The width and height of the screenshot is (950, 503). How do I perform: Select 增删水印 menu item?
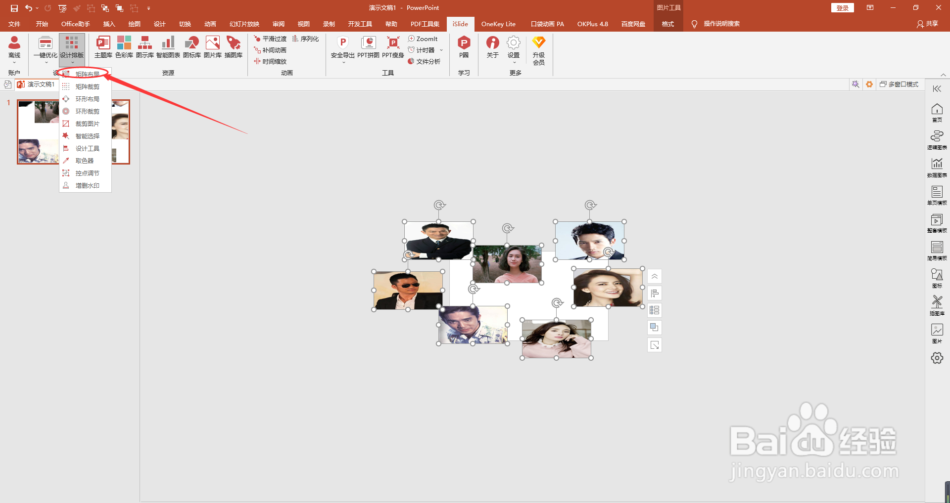(85, 185)
